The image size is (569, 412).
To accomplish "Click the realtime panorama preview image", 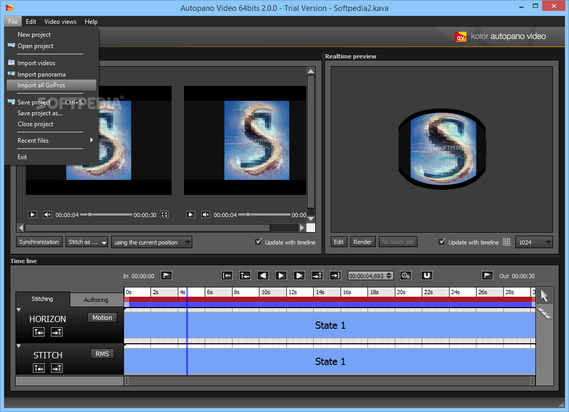I will pos(442,149).
